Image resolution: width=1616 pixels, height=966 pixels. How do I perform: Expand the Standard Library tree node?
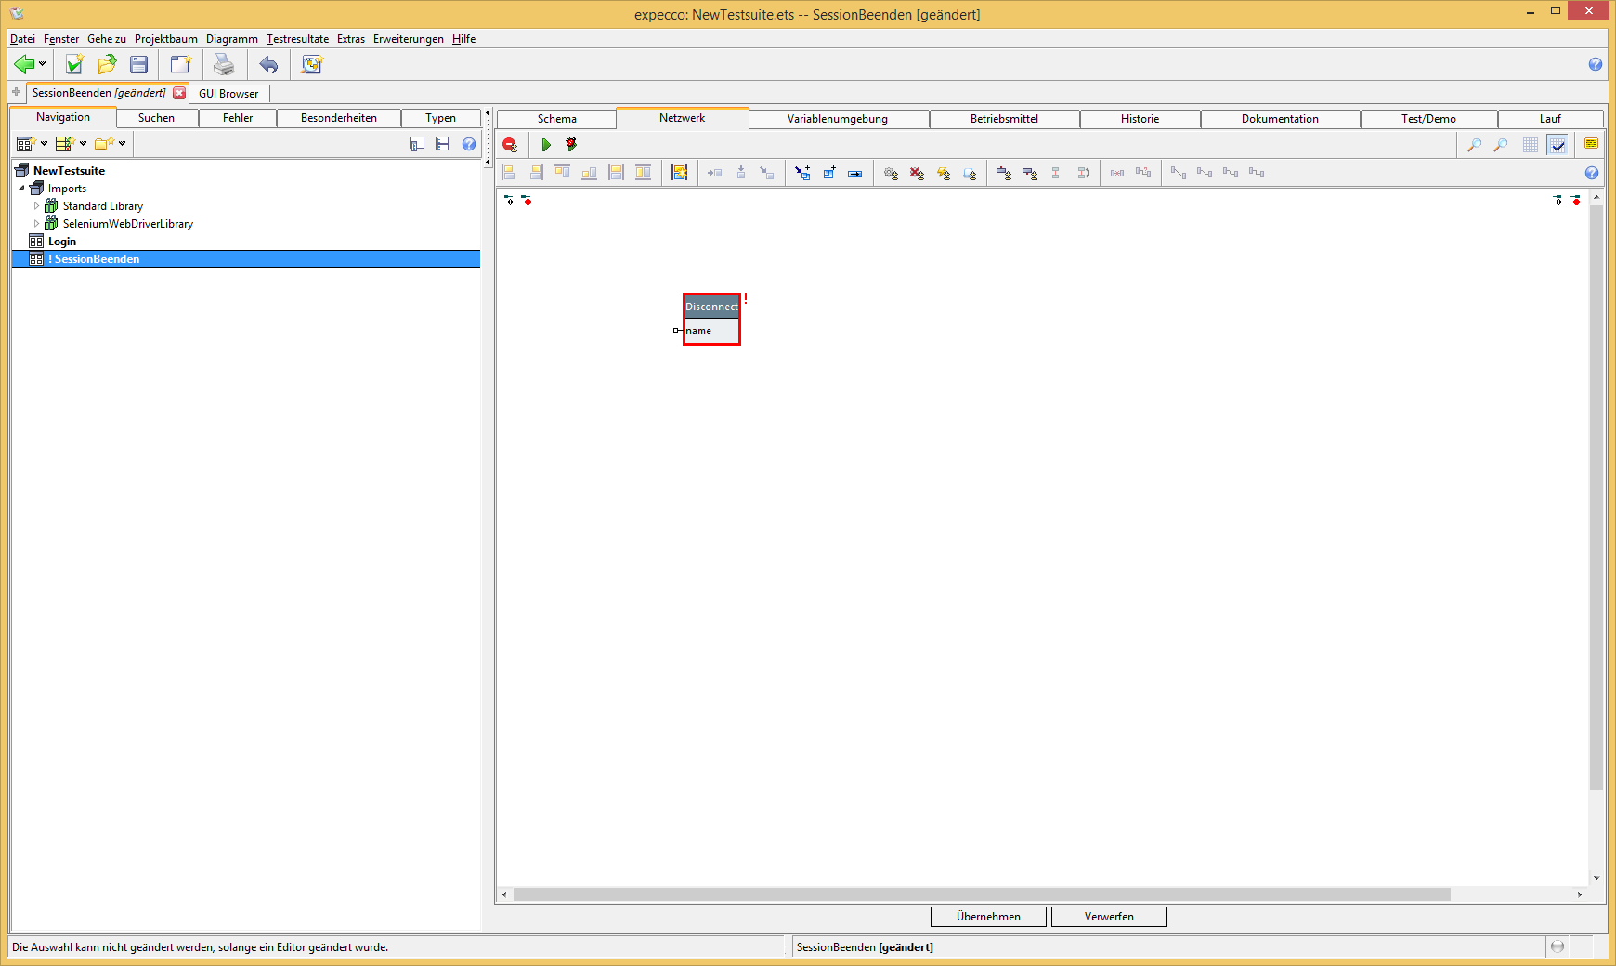37,206
